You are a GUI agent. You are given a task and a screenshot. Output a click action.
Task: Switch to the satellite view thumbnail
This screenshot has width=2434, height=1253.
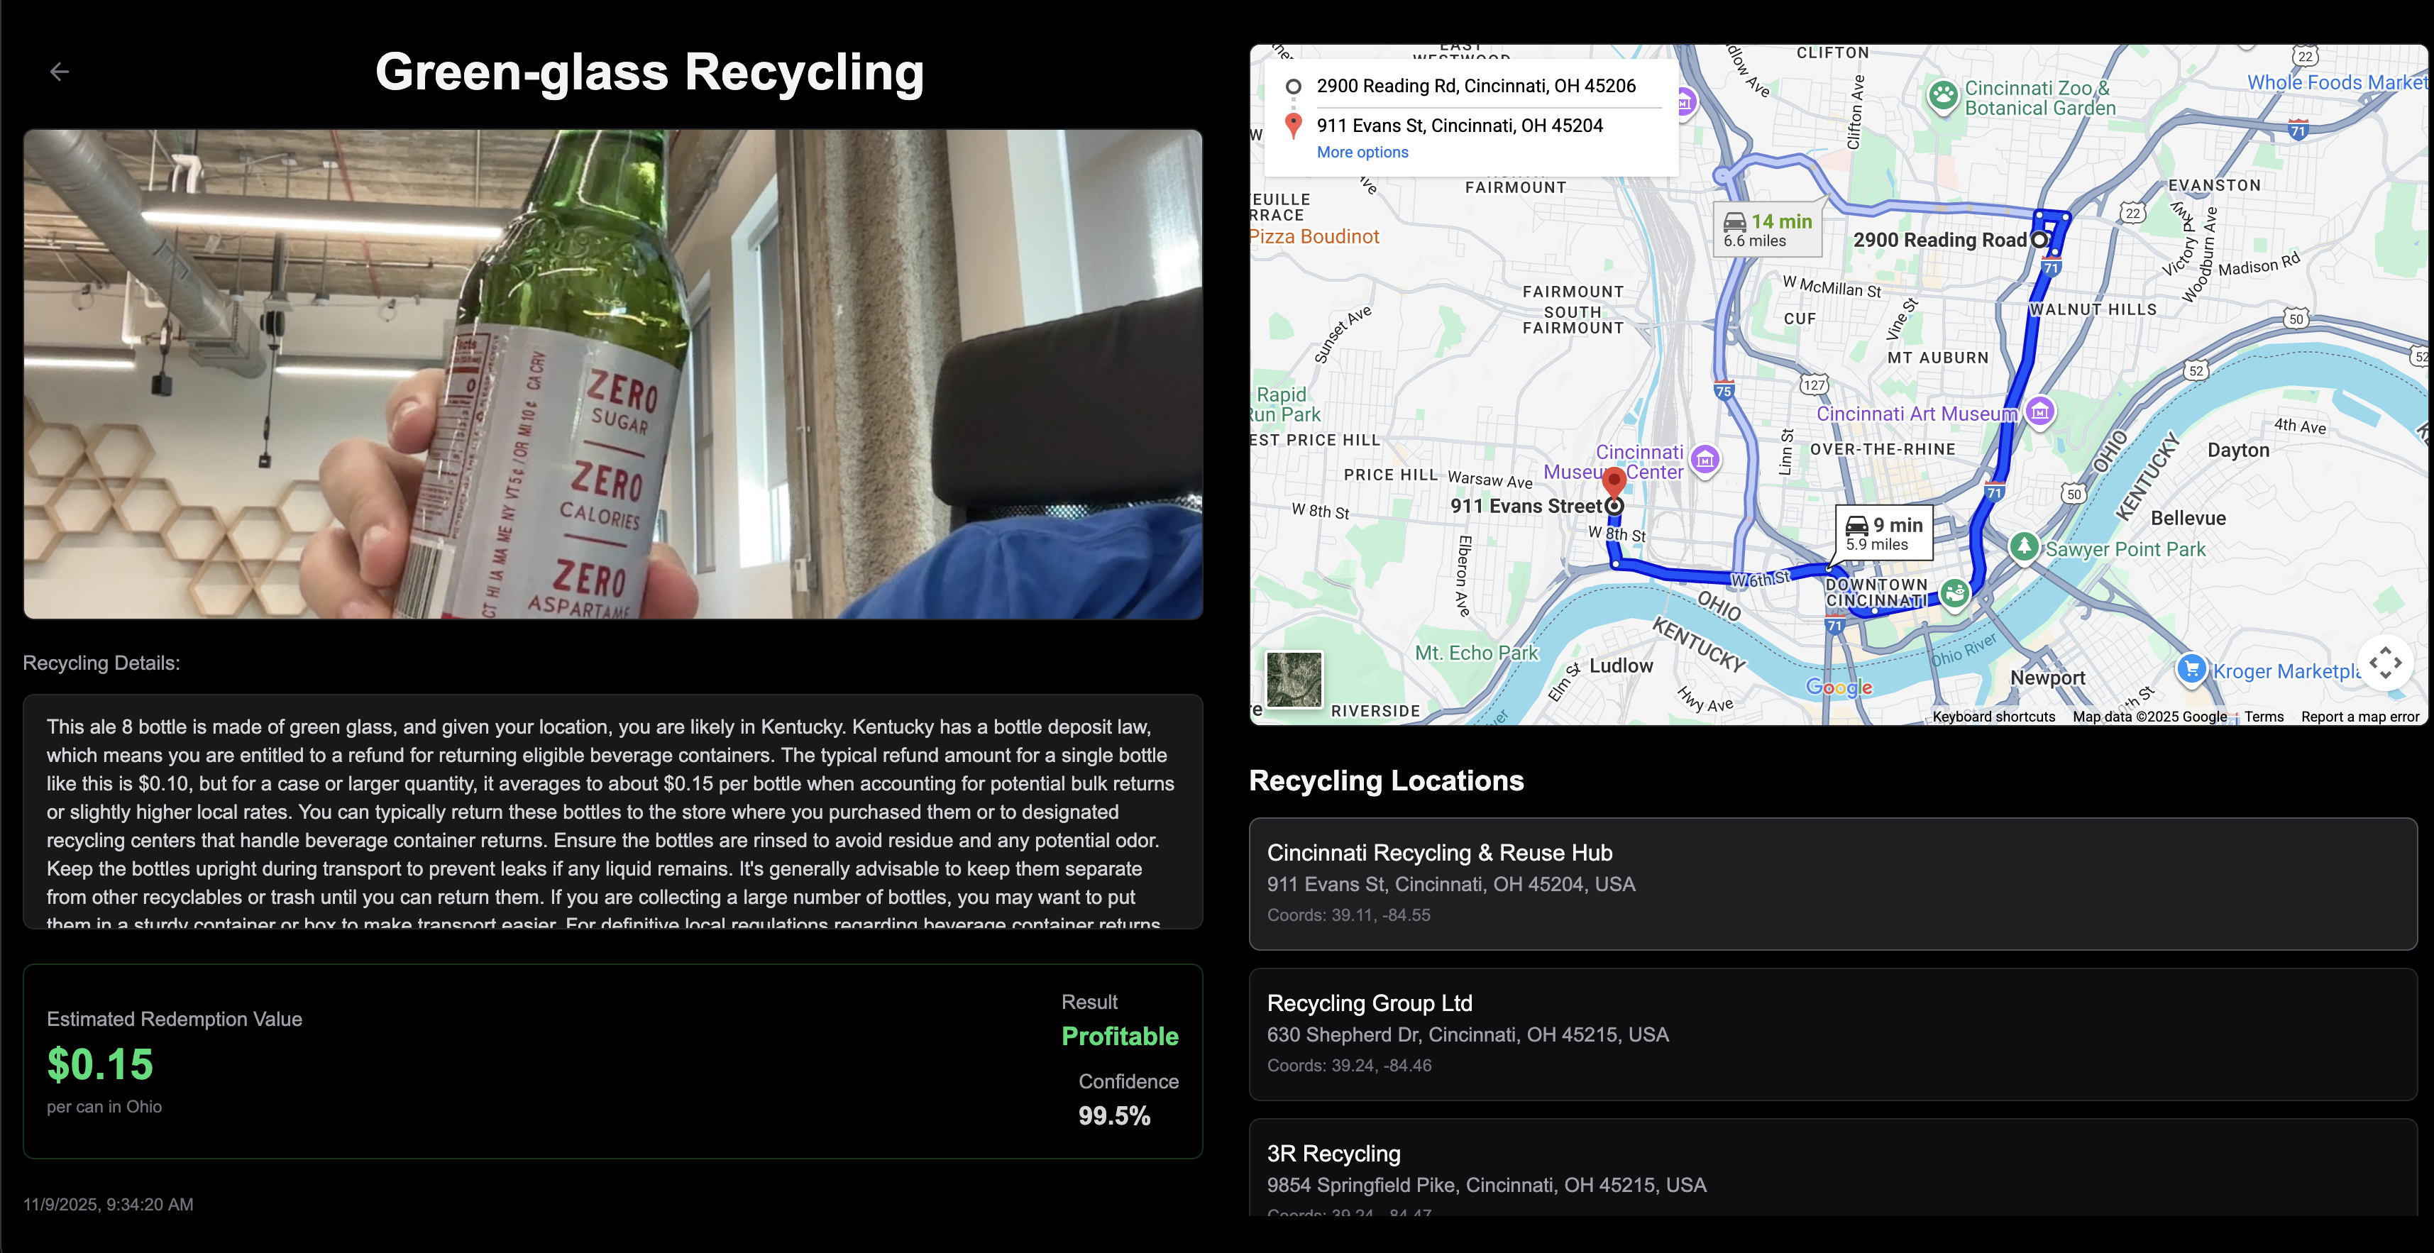click(x=1294, y=678)
